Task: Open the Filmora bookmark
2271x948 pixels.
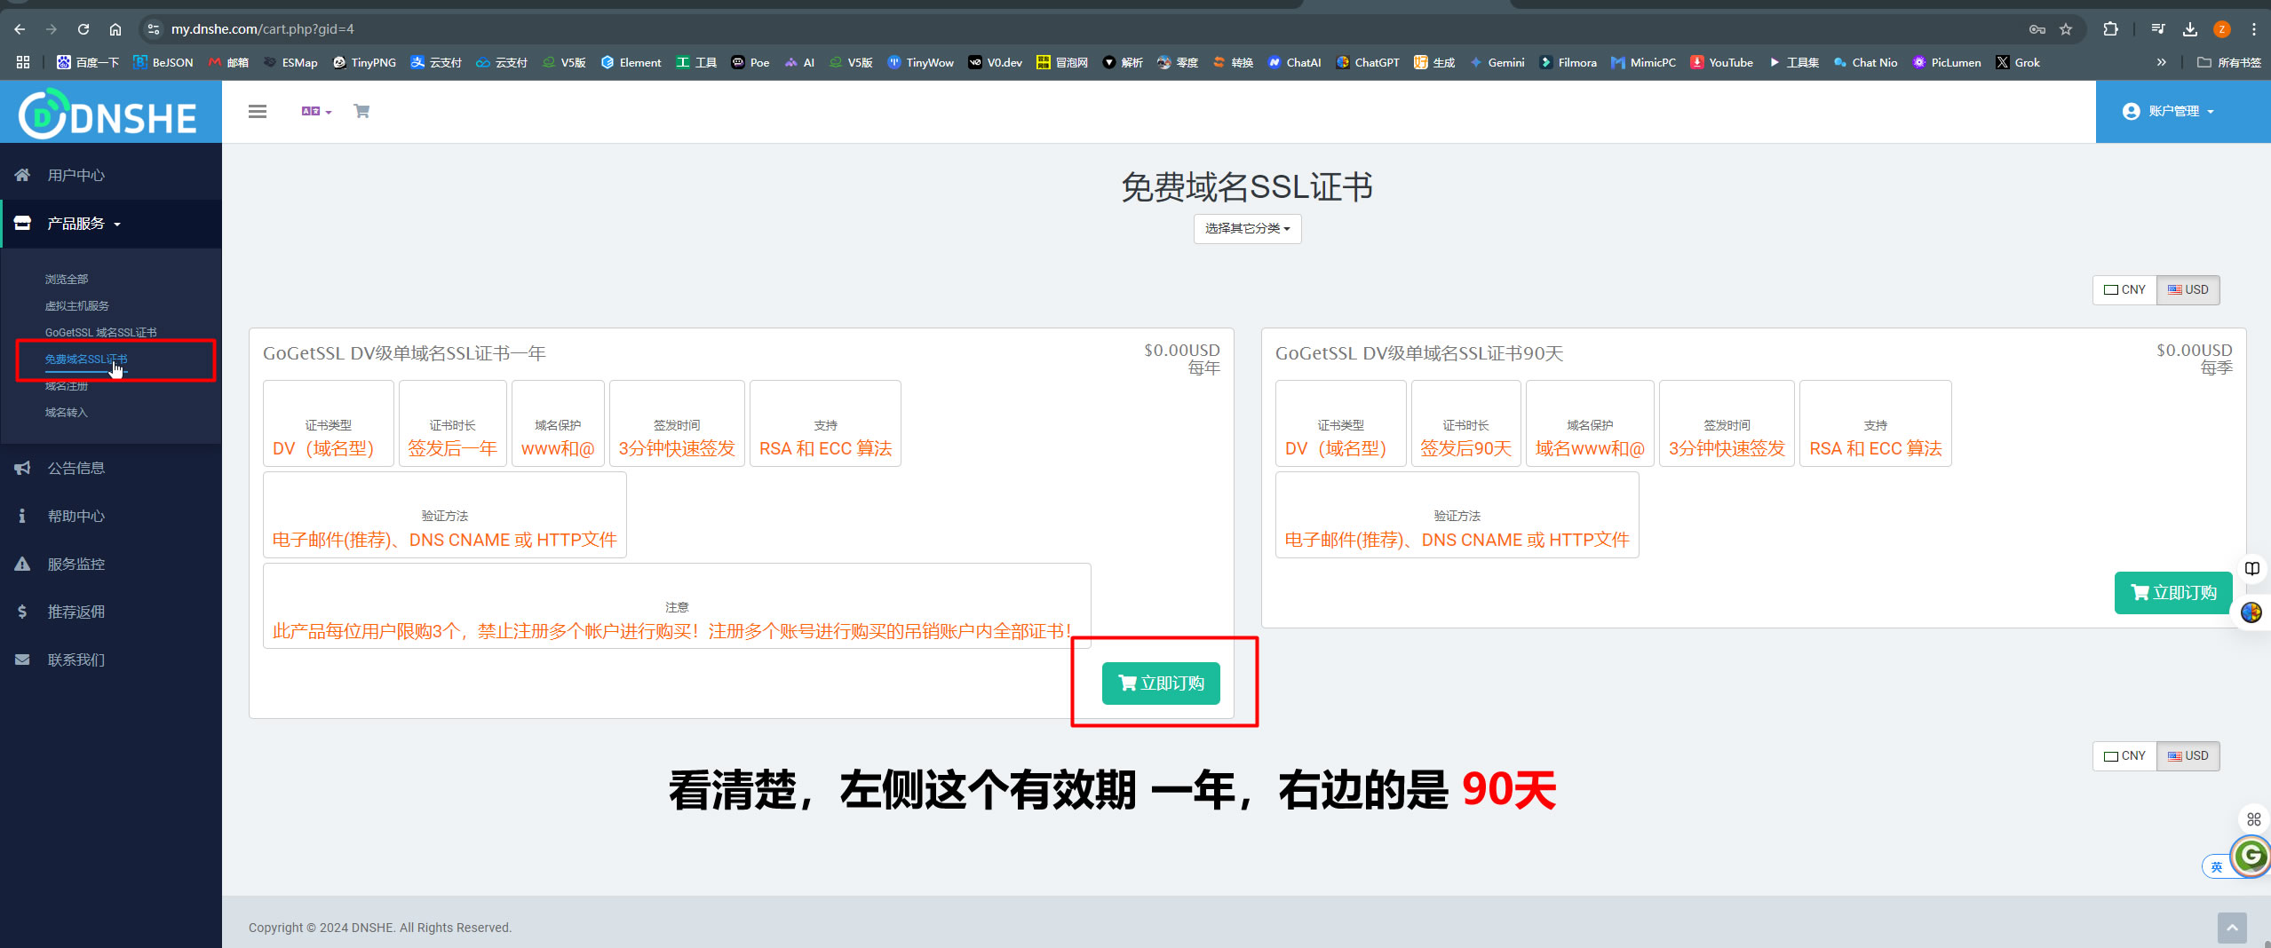Action: [x=1568, y=62]
